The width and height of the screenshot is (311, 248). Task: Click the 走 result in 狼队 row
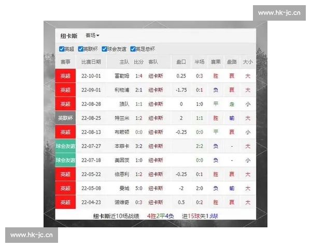click(x=232, y=104)
